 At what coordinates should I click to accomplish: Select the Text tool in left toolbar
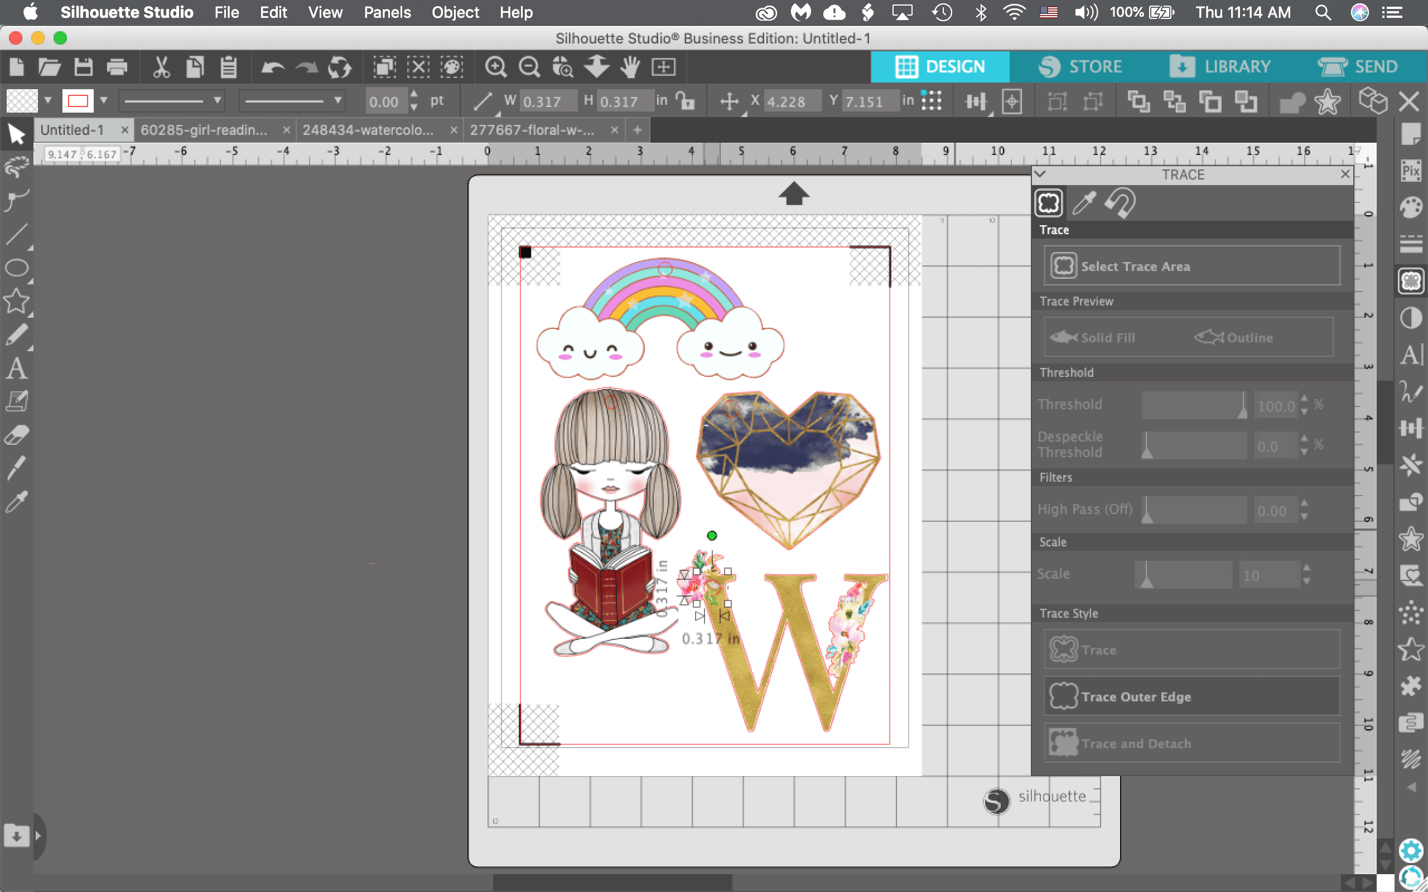click(17, 369)
